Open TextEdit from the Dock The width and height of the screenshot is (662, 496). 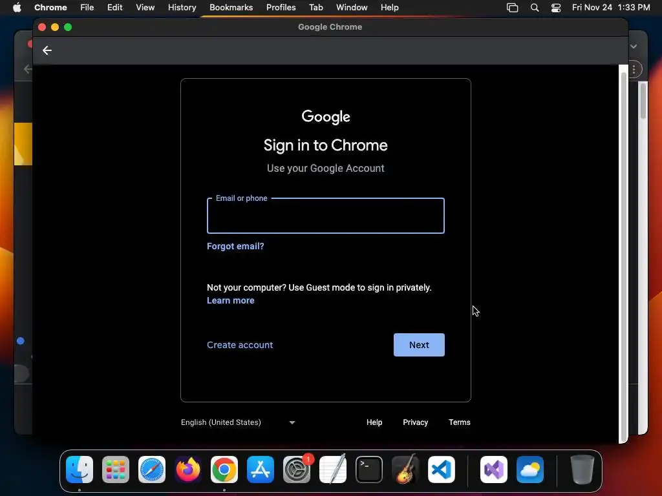point(333,470)
